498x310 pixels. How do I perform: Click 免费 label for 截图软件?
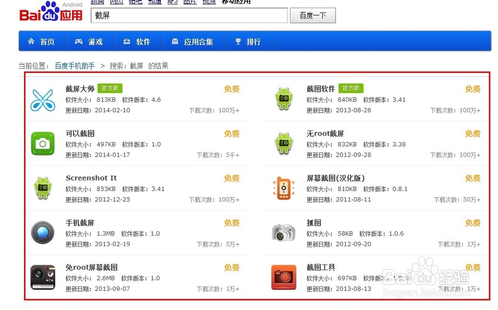473,89
